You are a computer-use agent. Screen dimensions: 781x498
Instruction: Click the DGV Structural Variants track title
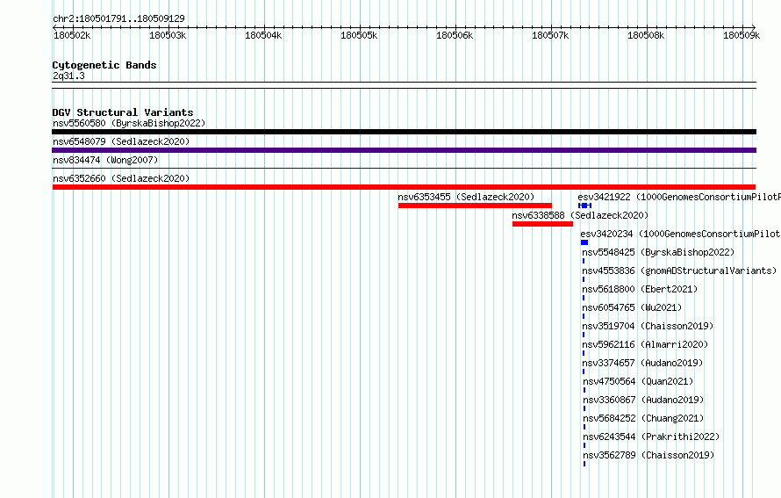(x=123, y=112)
